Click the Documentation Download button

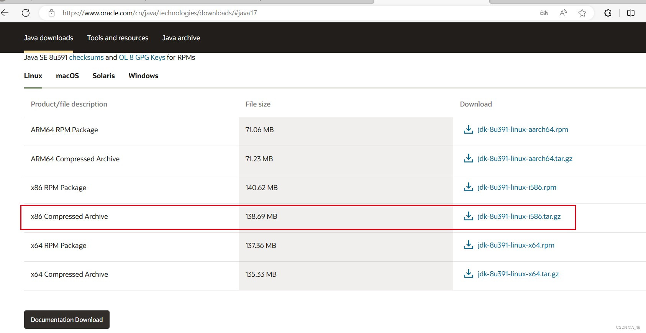(67, 320)
